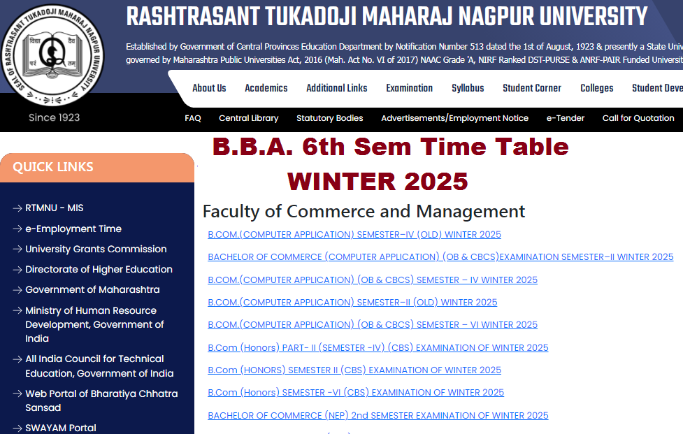Open the About Us menu
The width and height of the screenshot is (683, 434).
[x=209, y=88]
